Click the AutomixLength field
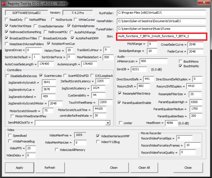Screen dimensions: 212x178 pos(89,64)
